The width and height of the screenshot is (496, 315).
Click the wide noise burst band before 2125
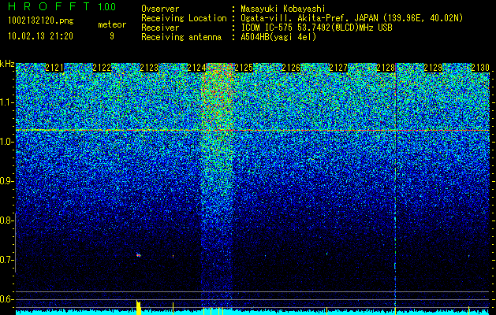pyautogui.click(x=217, y=185)
